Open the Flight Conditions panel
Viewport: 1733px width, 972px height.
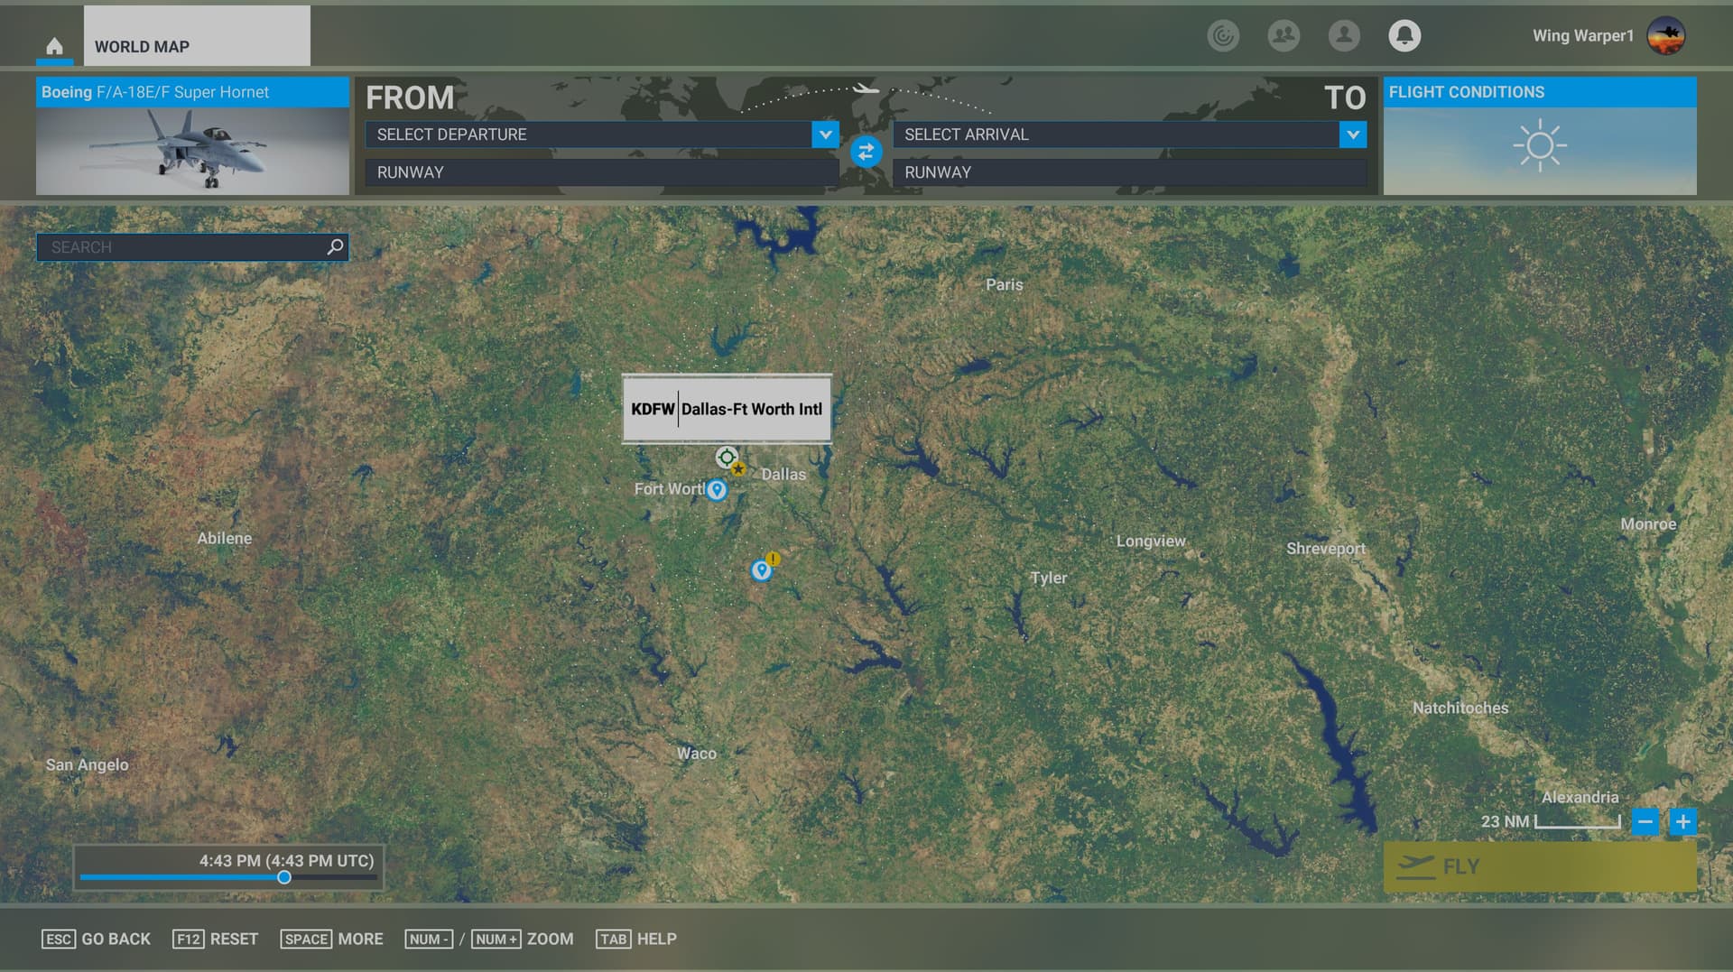tap(1539, 136)
